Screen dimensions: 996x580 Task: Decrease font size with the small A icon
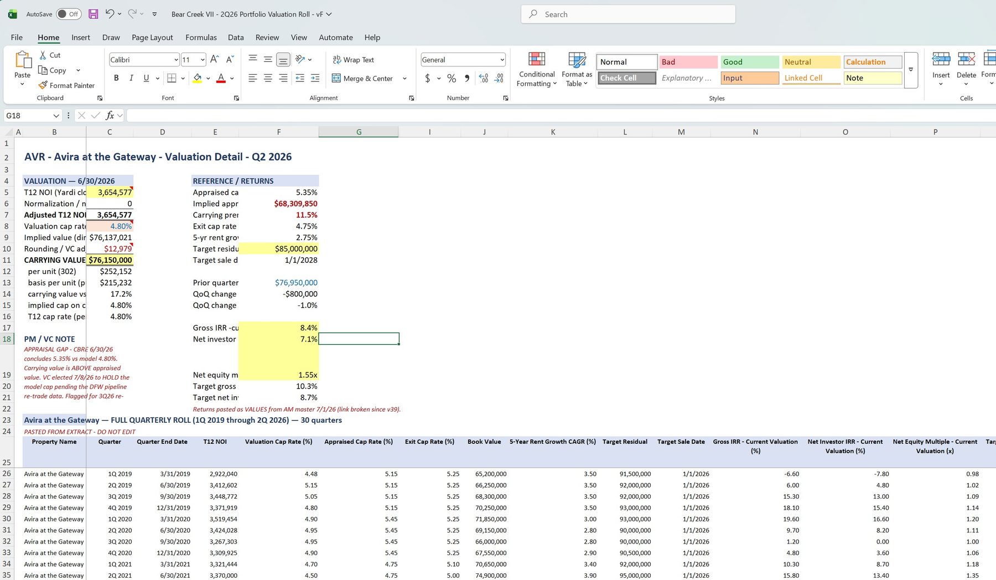(x=230, y=59)
